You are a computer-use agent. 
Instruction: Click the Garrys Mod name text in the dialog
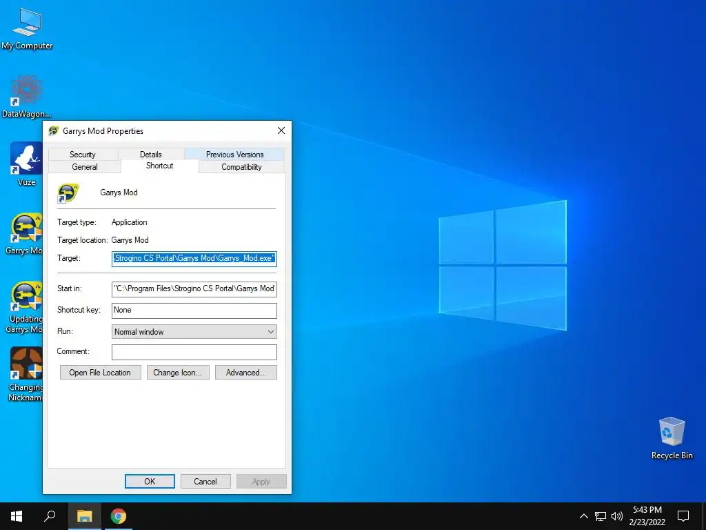(119, 193)
